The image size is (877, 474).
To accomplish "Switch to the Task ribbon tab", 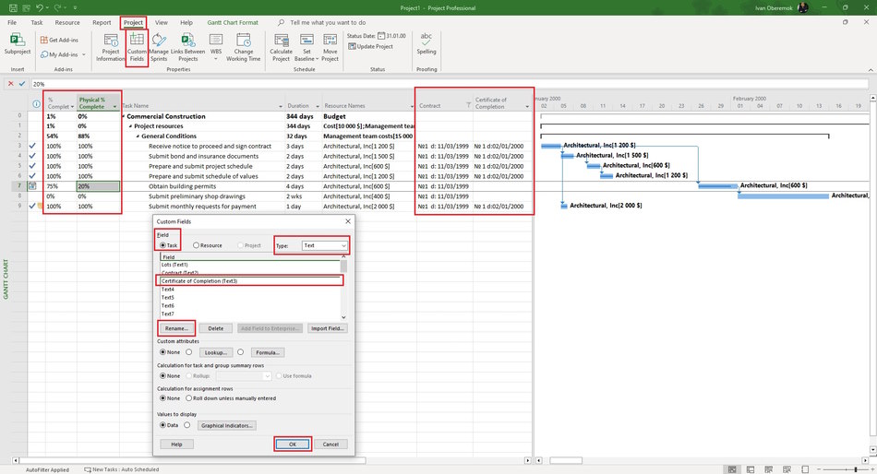I will point(37,22).
